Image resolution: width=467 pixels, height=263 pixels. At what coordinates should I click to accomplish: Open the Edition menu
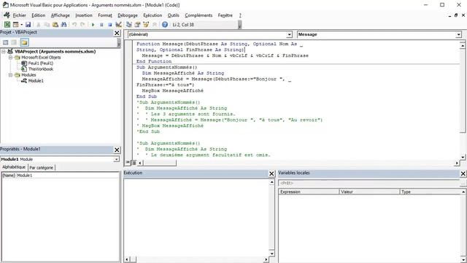[39, 15]
